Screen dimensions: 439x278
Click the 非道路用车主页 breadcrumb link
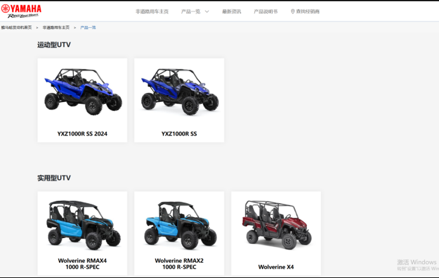coord(56,27)
